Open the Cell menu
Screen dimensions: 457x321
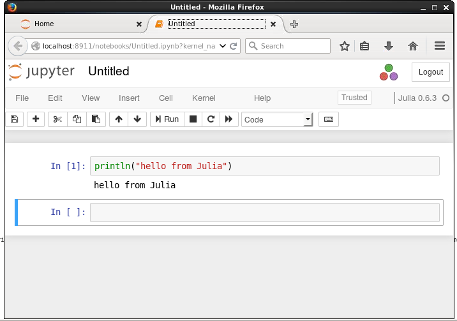point(166,98)
